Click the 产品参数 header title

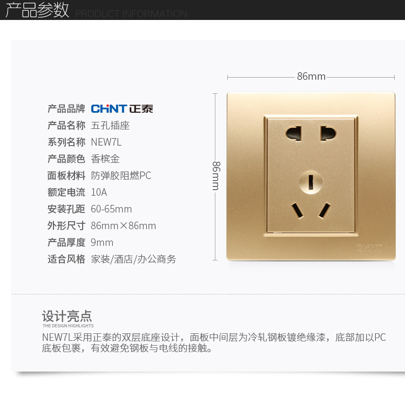coord(37,10)
